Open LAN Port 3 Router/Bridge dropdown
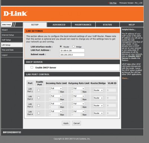 [98, 105]
